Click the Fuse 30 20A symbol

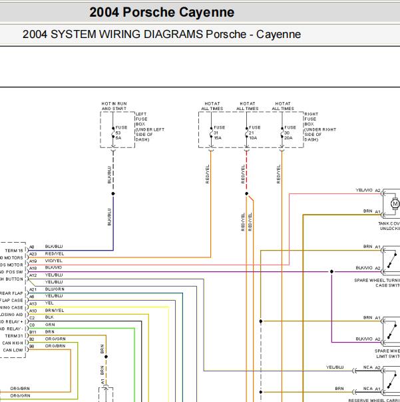point(282,133)
